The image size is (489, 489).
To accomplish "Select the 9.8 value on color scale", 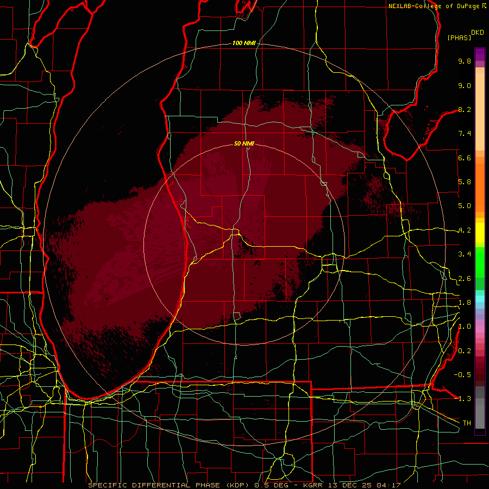I will coord(465,61).
